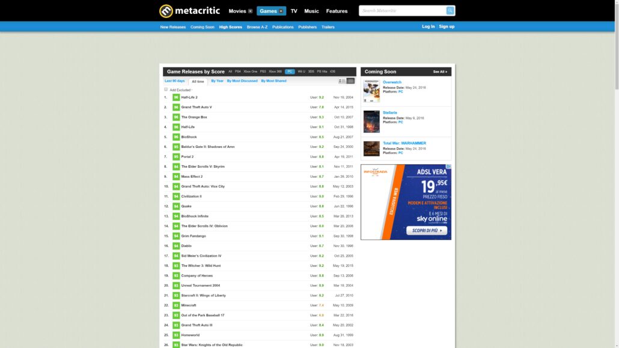
Task: Click Quake metascore 94 badge
Action: pos(176,206)
